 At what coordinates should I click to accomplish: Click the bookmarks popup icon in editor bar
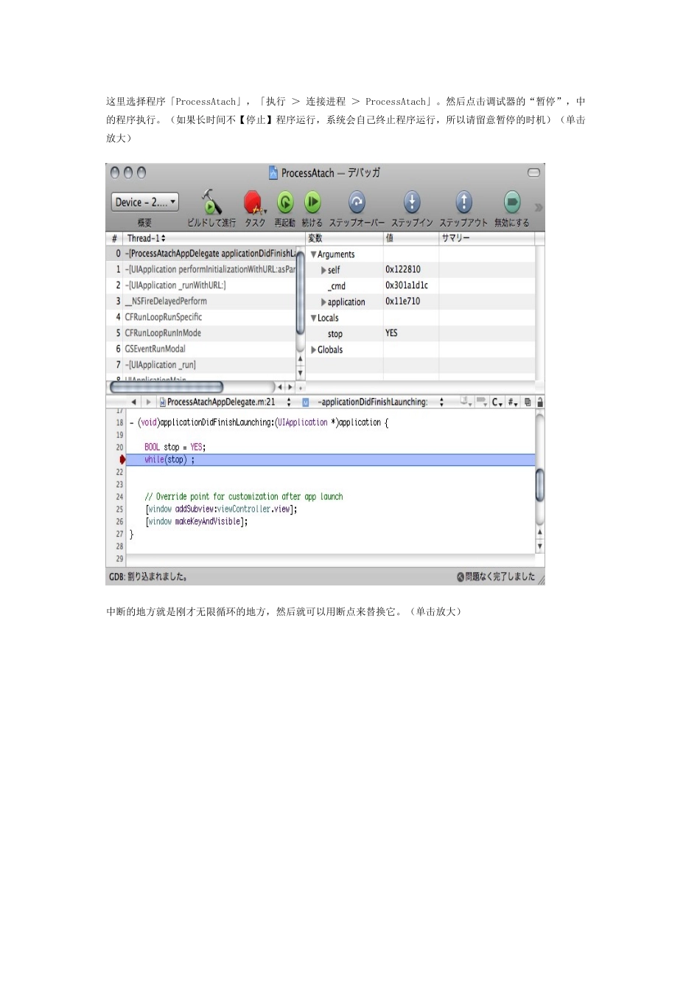tap(466, 402)
